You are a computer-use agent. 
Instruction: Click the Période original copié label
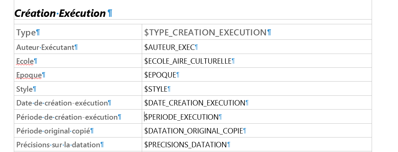53,131
